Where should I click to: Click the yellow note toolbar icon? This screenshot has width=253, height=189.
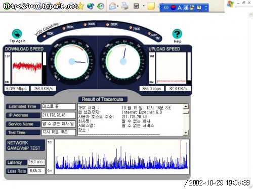151,6
